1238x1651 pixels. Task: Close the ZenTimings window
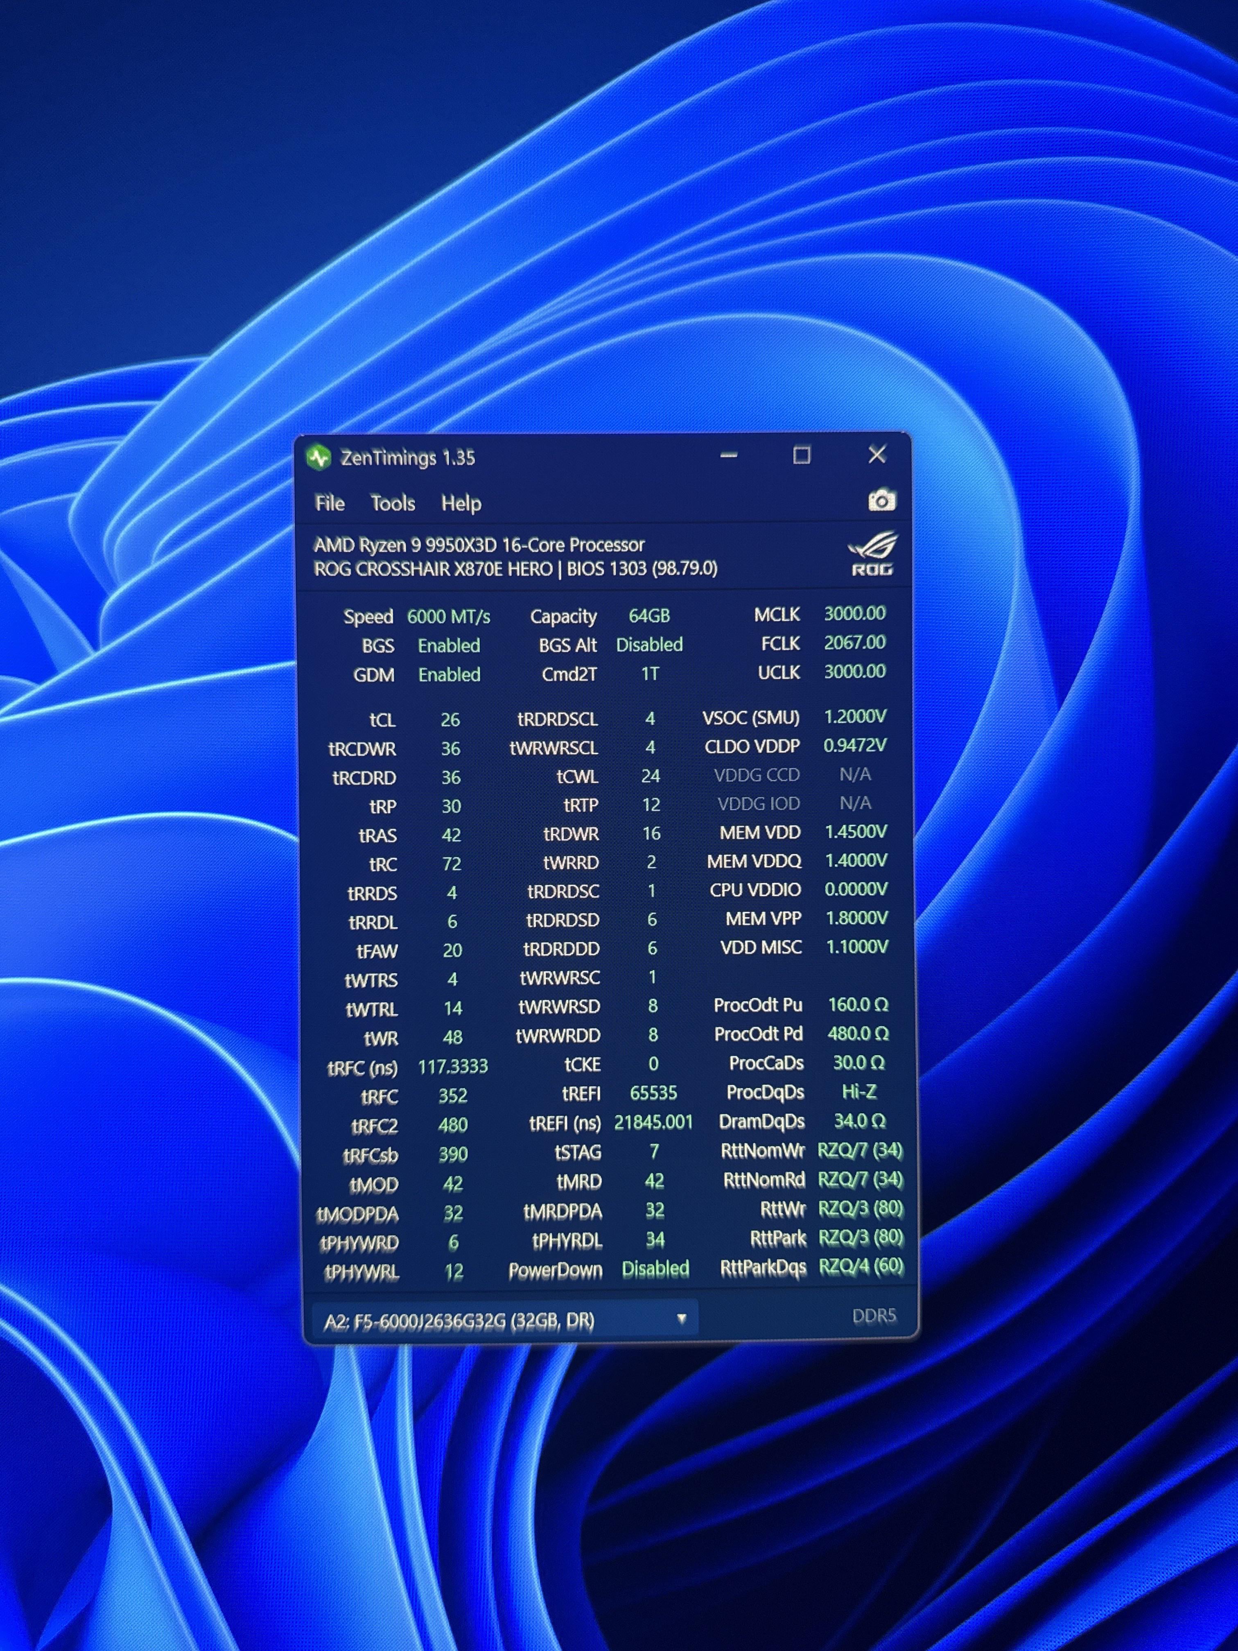tap(877, 455)
